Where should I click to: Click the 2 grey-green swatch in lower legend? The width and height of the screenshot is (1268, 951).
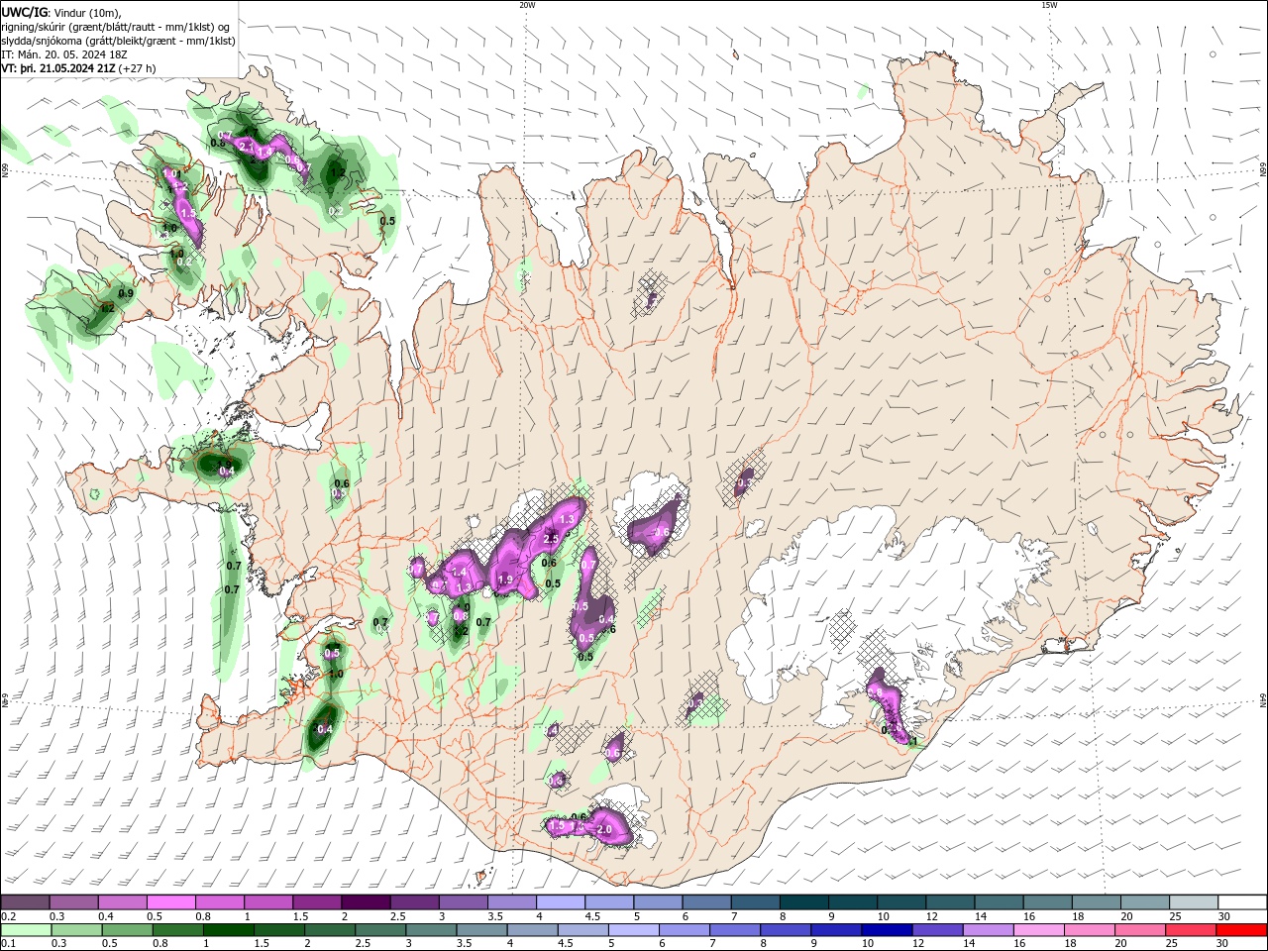330,930
